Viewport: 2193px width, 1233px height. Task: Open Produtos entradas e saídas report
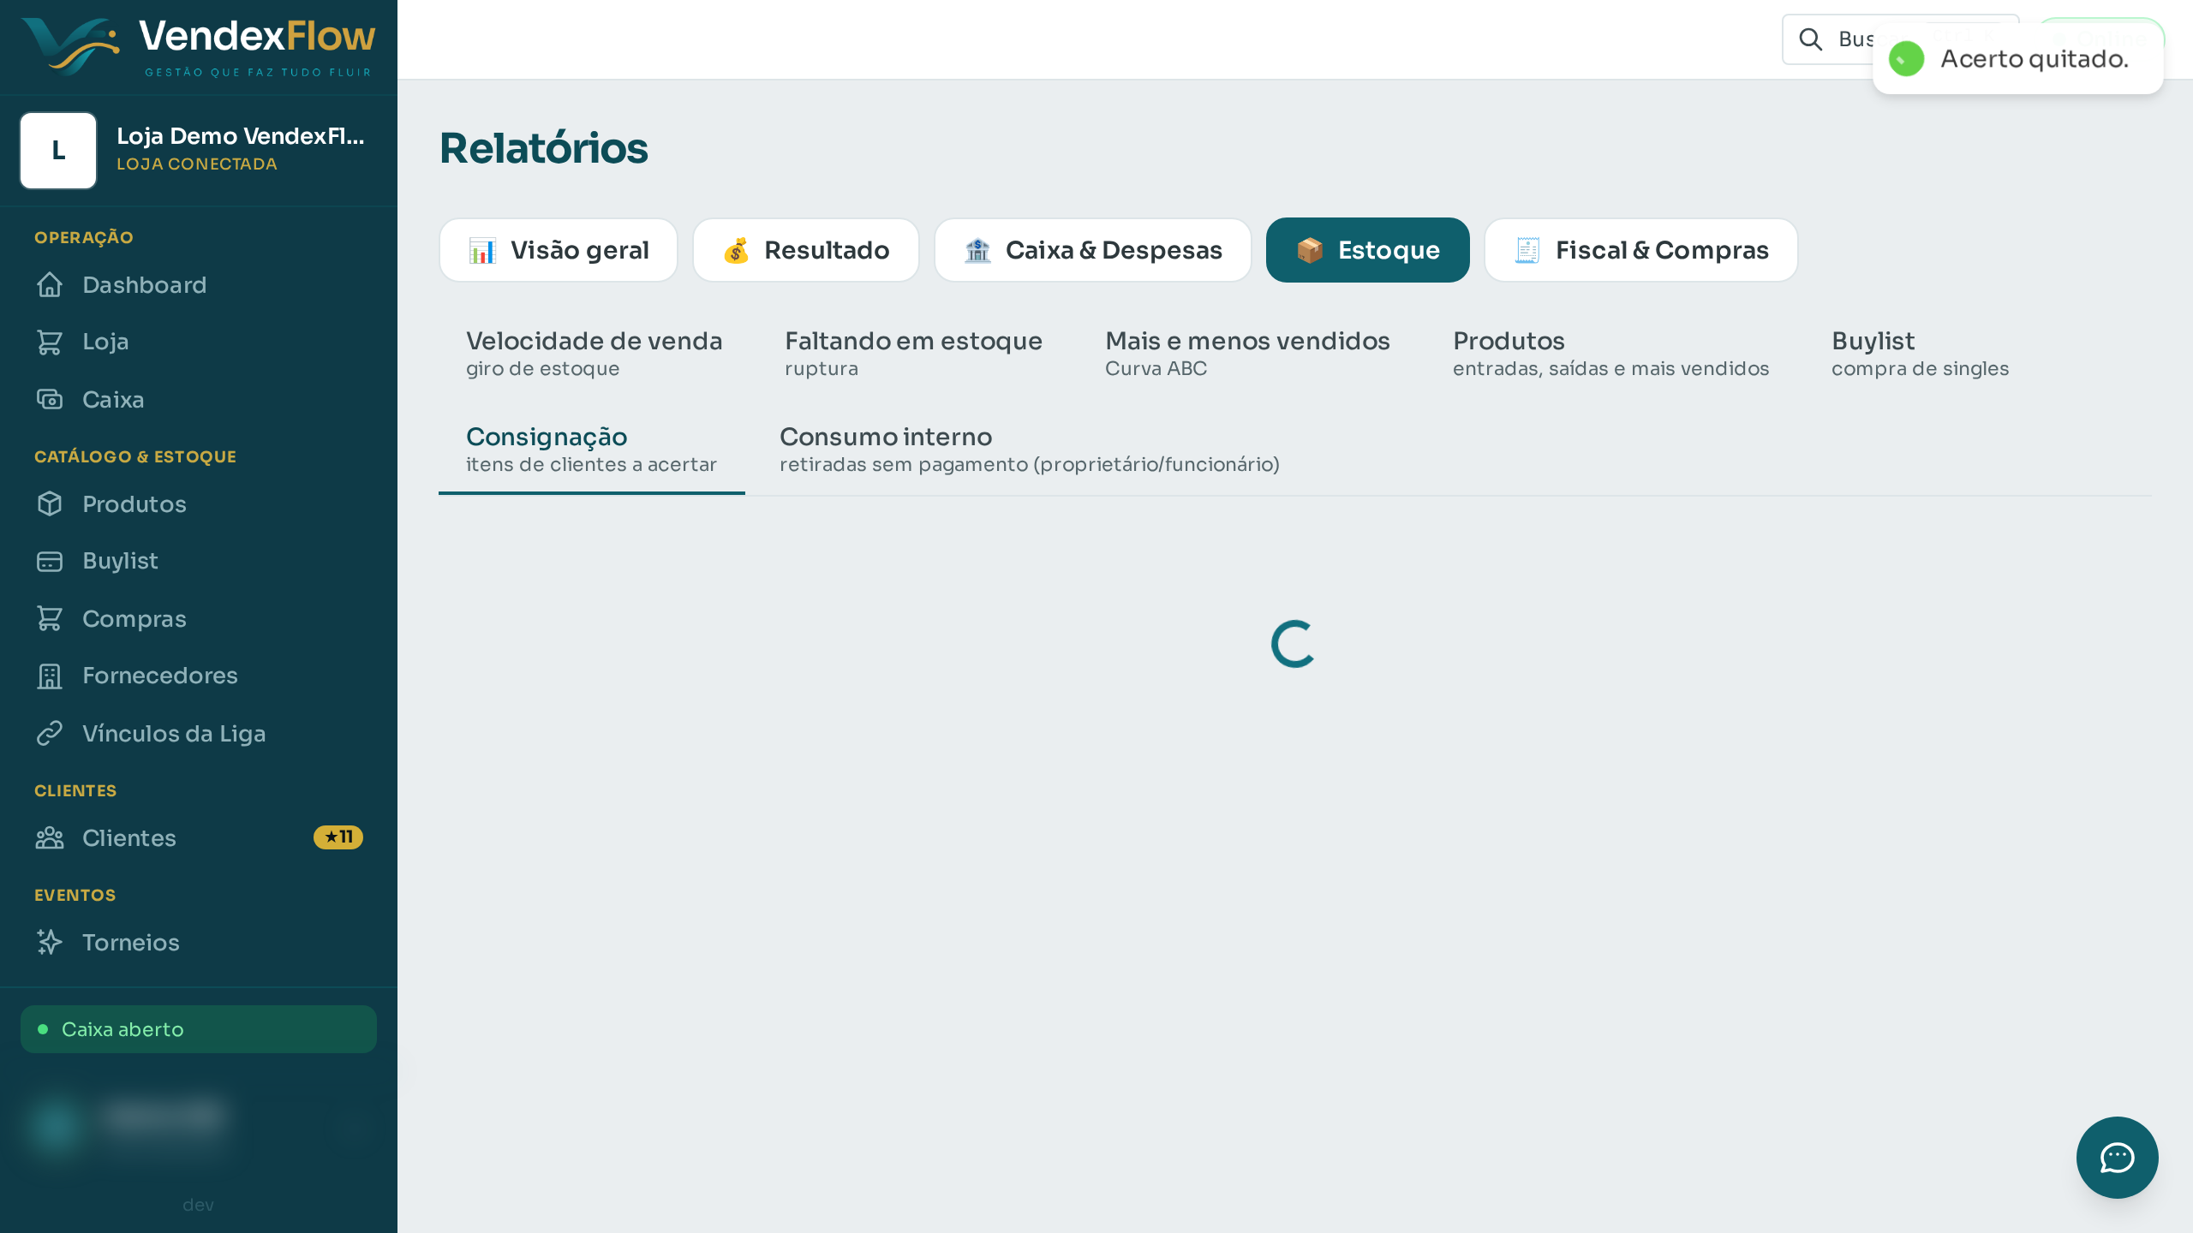pos(1610,354)
